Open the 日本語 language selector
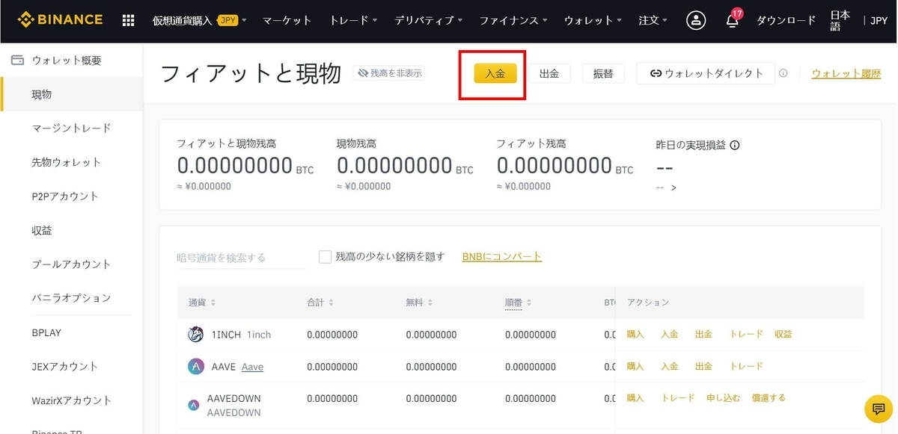 click(x=840, y=20)
